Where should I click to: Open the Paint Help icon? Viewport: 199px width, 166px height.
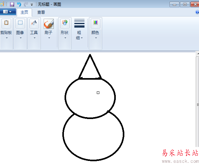197,12
